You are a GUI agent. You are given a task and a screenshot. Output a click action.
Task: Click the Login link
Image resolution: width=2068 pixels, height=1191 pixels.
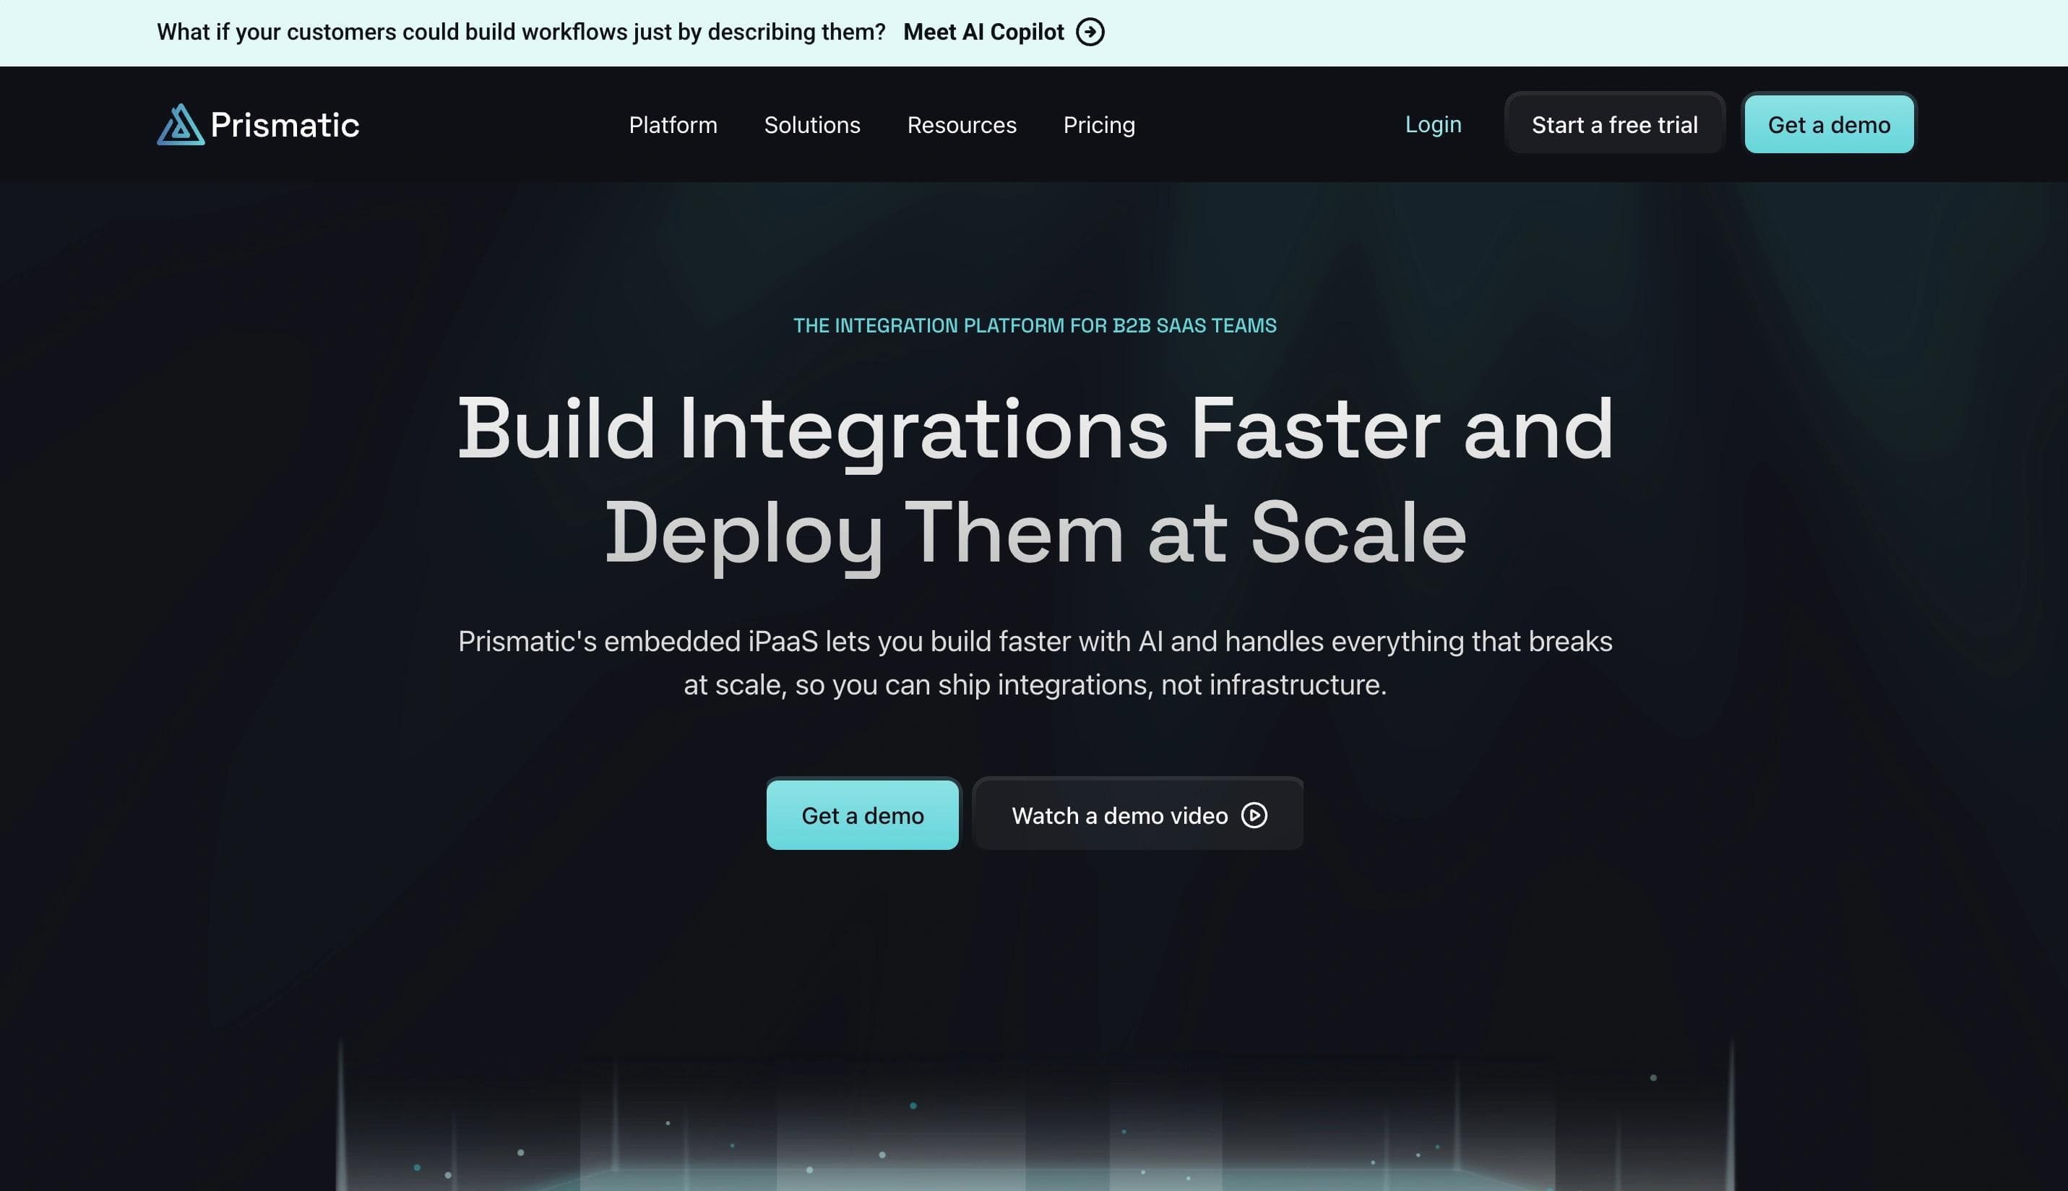tap(1433, 124)
